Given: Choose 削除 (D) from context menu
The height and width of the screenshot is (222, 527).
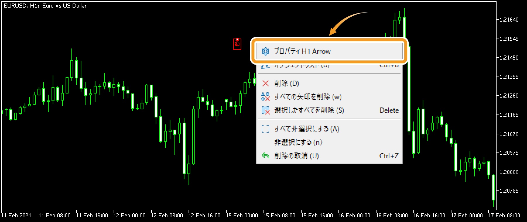Looking at the screenshot, I should pyautogui.click(x=329, y=84).
